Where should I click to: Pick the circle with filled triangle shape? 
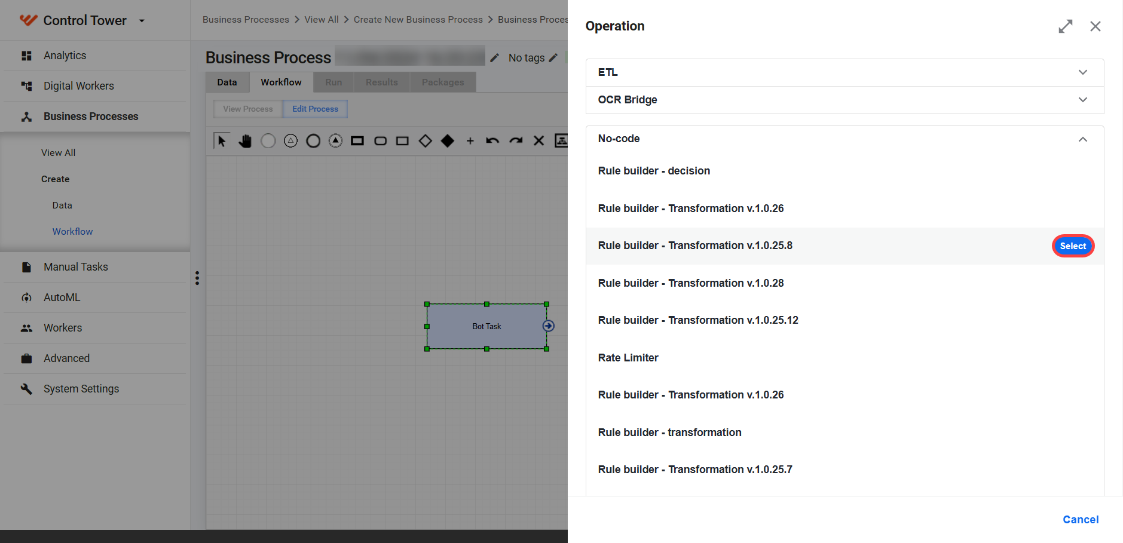click(336, 141)
